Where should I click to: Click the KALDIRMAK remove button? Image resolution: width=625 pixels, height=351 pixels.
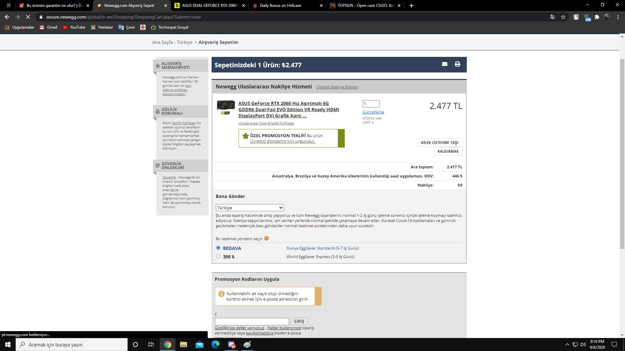(x=448, y=151)
